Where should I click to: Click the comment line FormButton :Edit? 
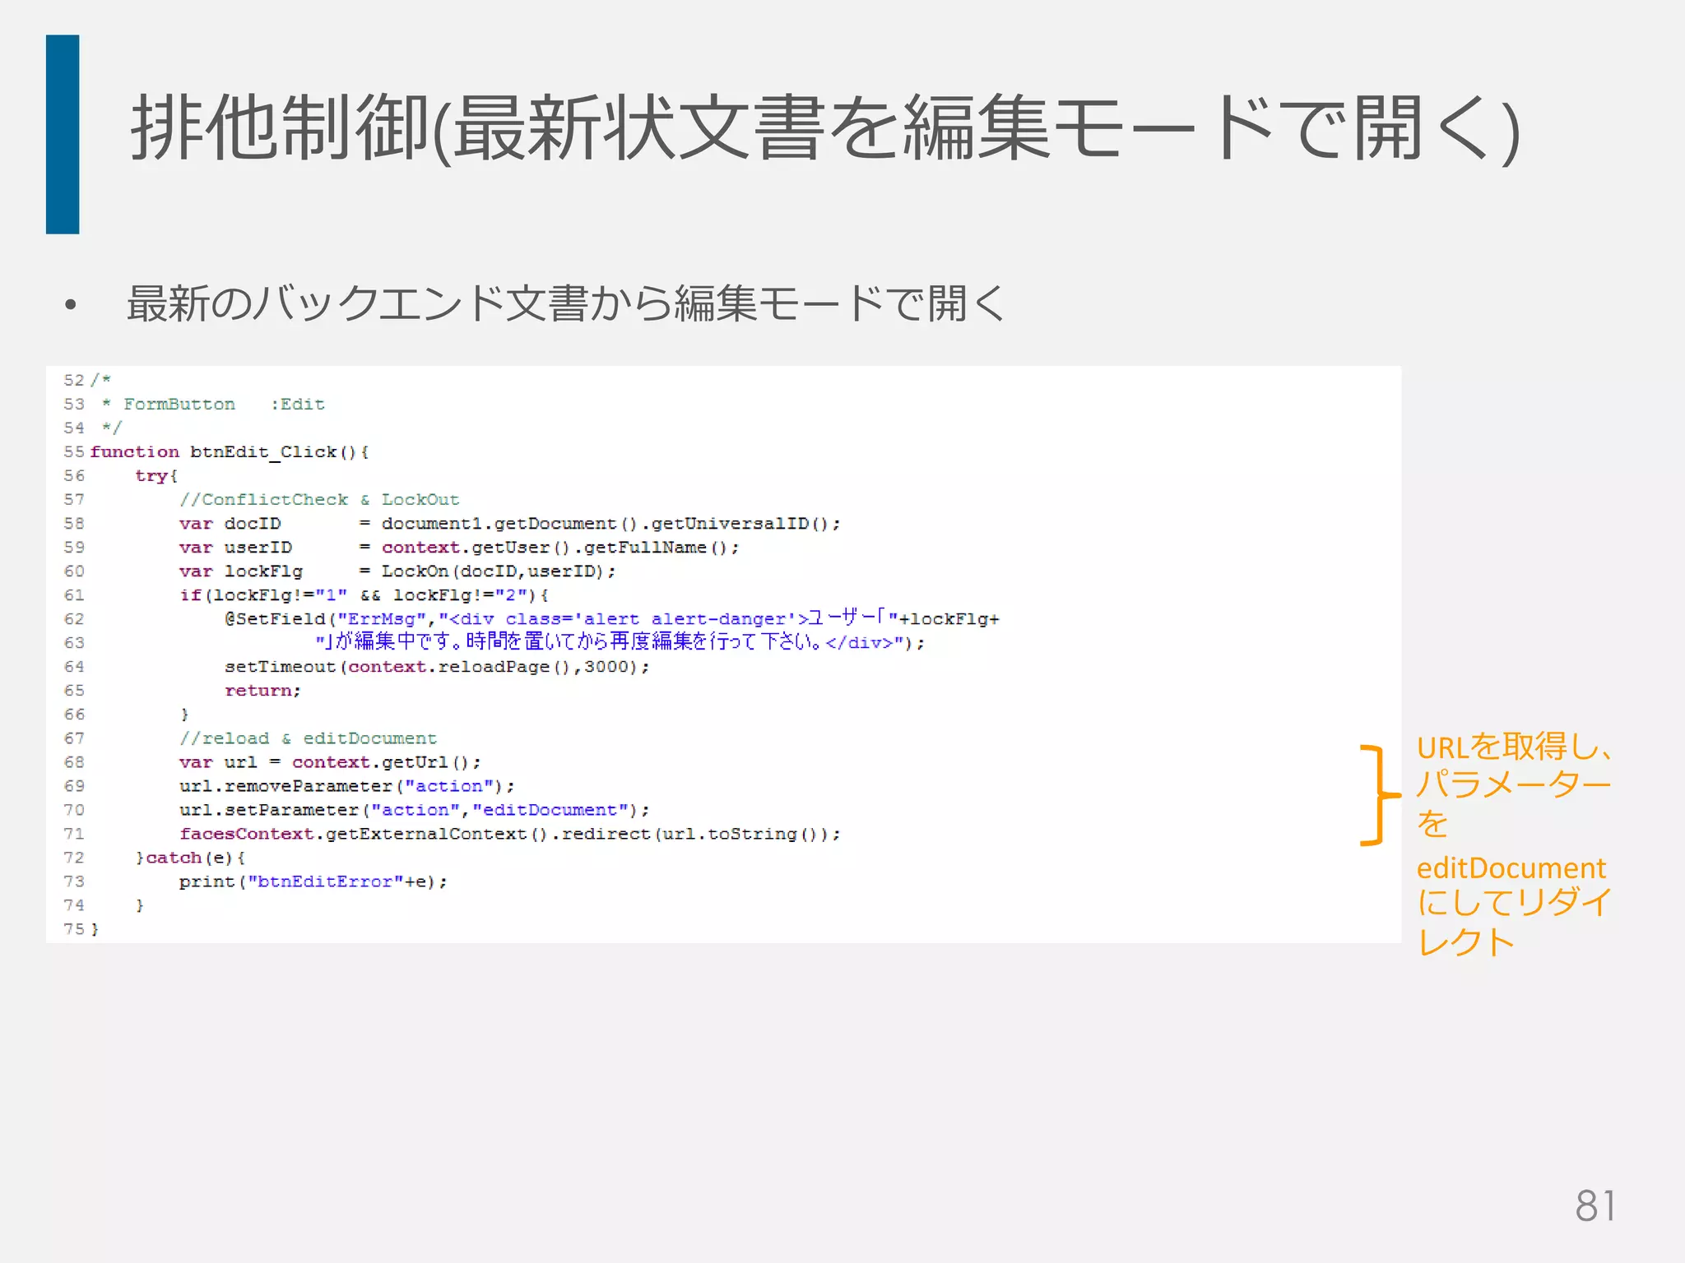[x=214, y=404]
